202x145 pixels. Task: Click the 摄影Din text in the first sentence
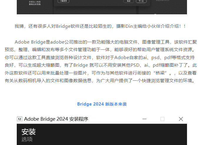[x=124, y=26]
